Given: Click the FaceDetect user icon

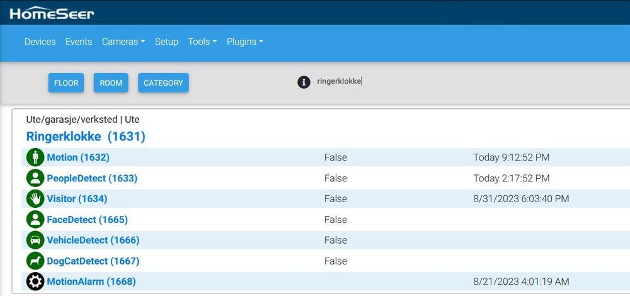Looking at the screenshot, I should (x=35, y=220).
